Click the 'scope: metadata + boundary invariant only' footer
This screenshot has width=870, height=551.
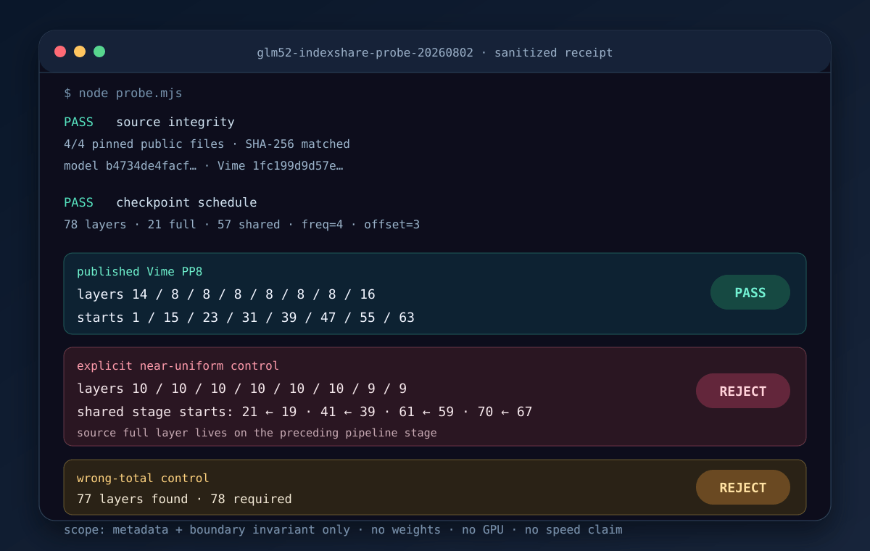(343, 529)
